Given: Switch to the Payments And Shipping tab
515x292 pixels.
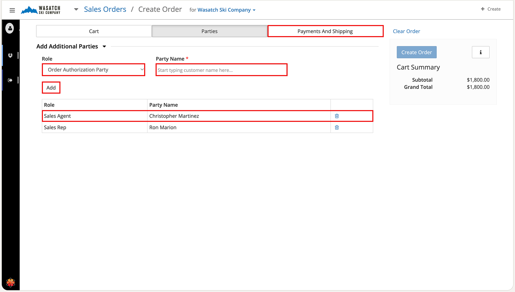Looking at the screenshot, I should [325, 31].
